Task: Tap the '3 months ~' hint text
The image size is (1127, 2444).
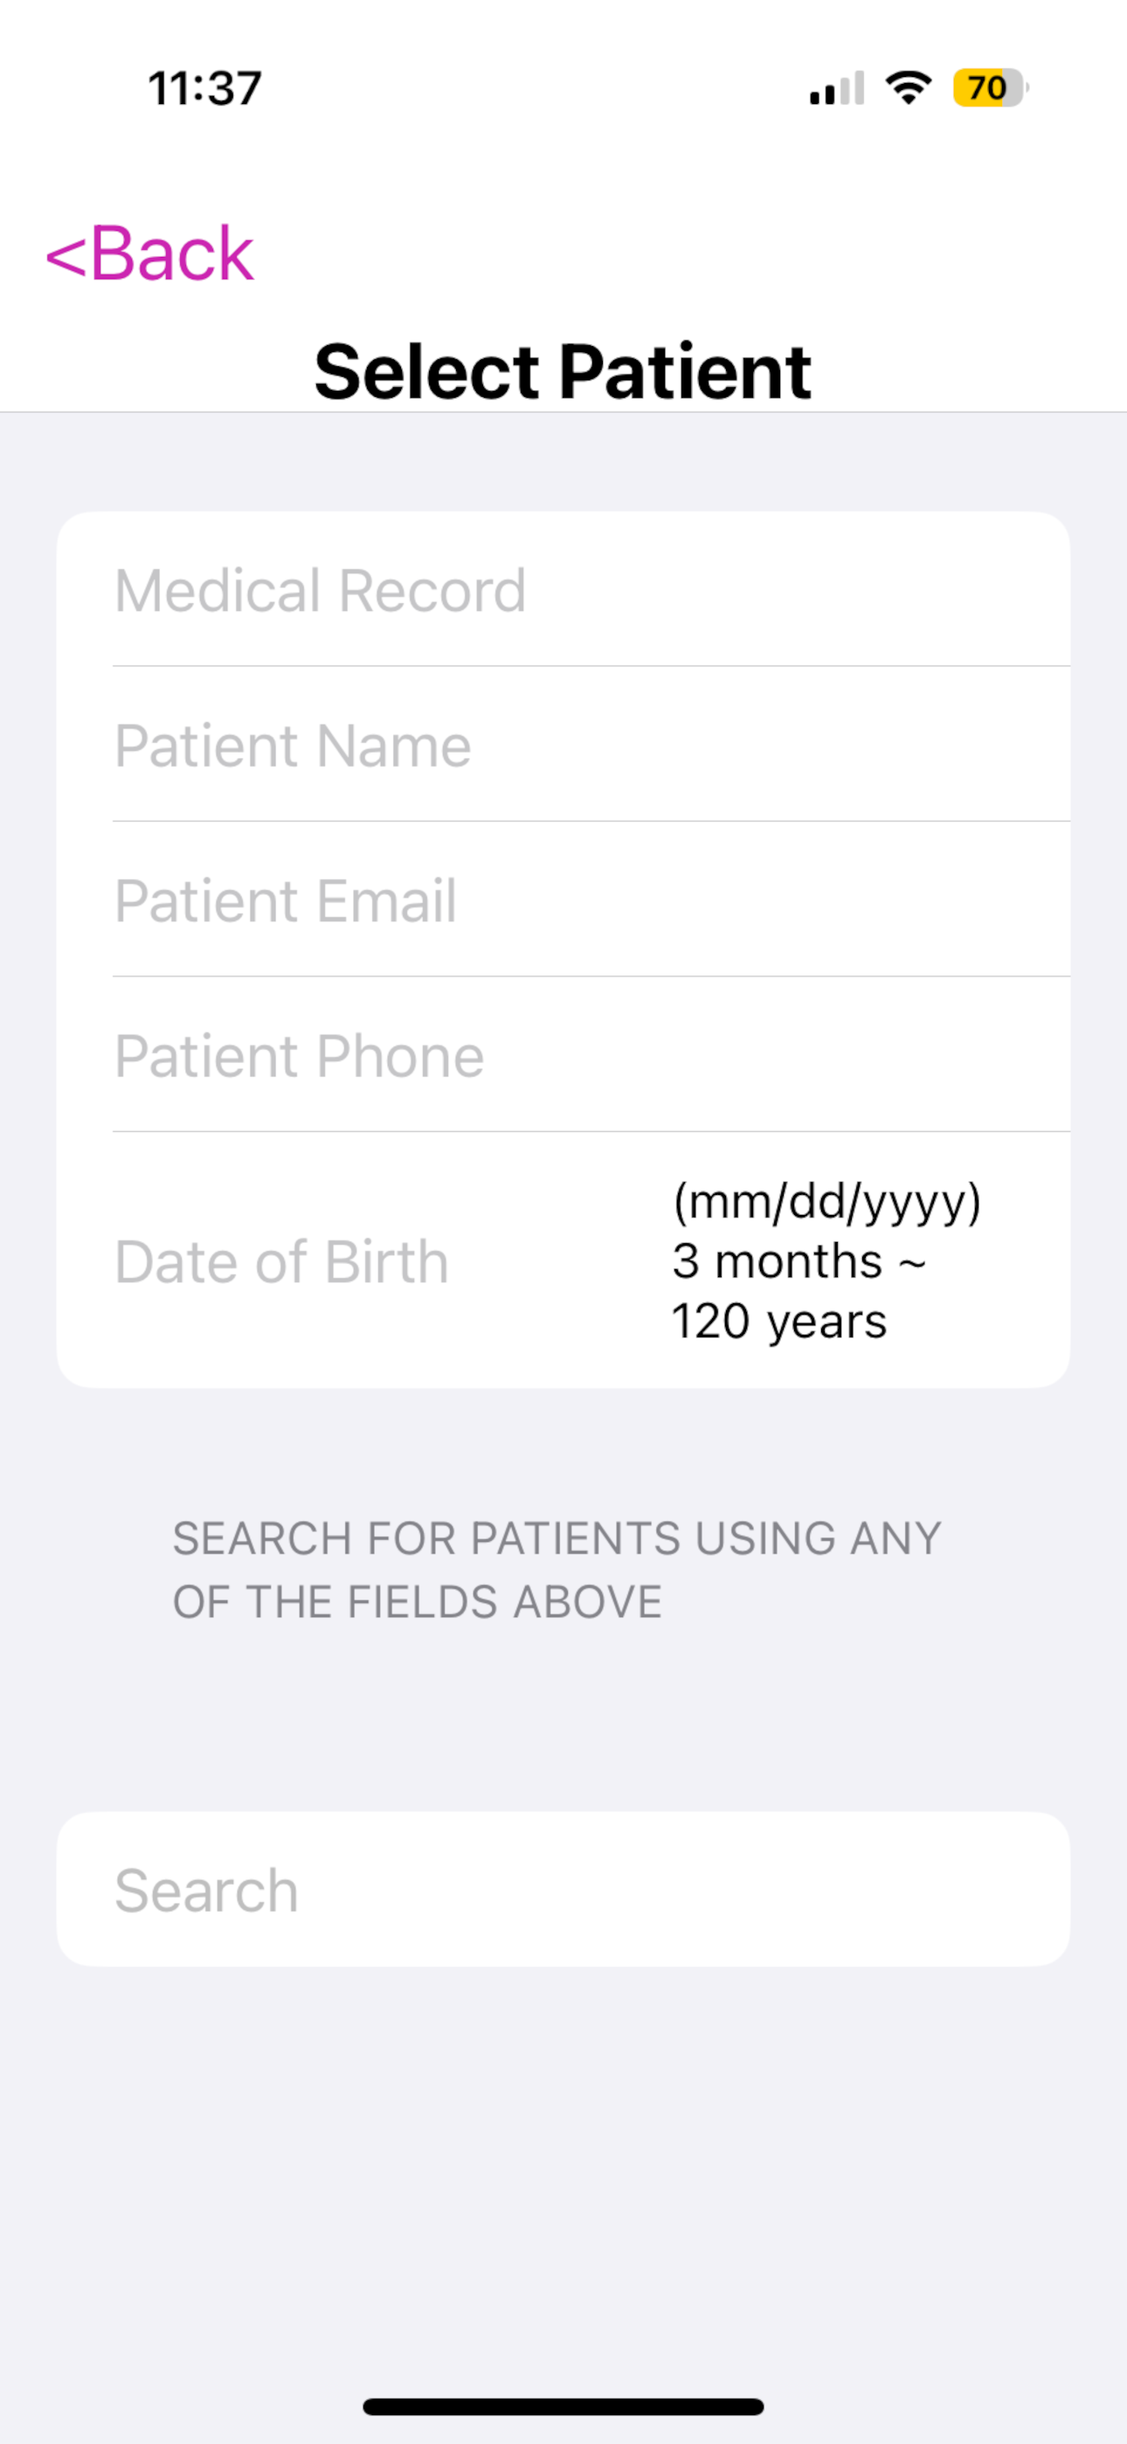Action: 799,1261
